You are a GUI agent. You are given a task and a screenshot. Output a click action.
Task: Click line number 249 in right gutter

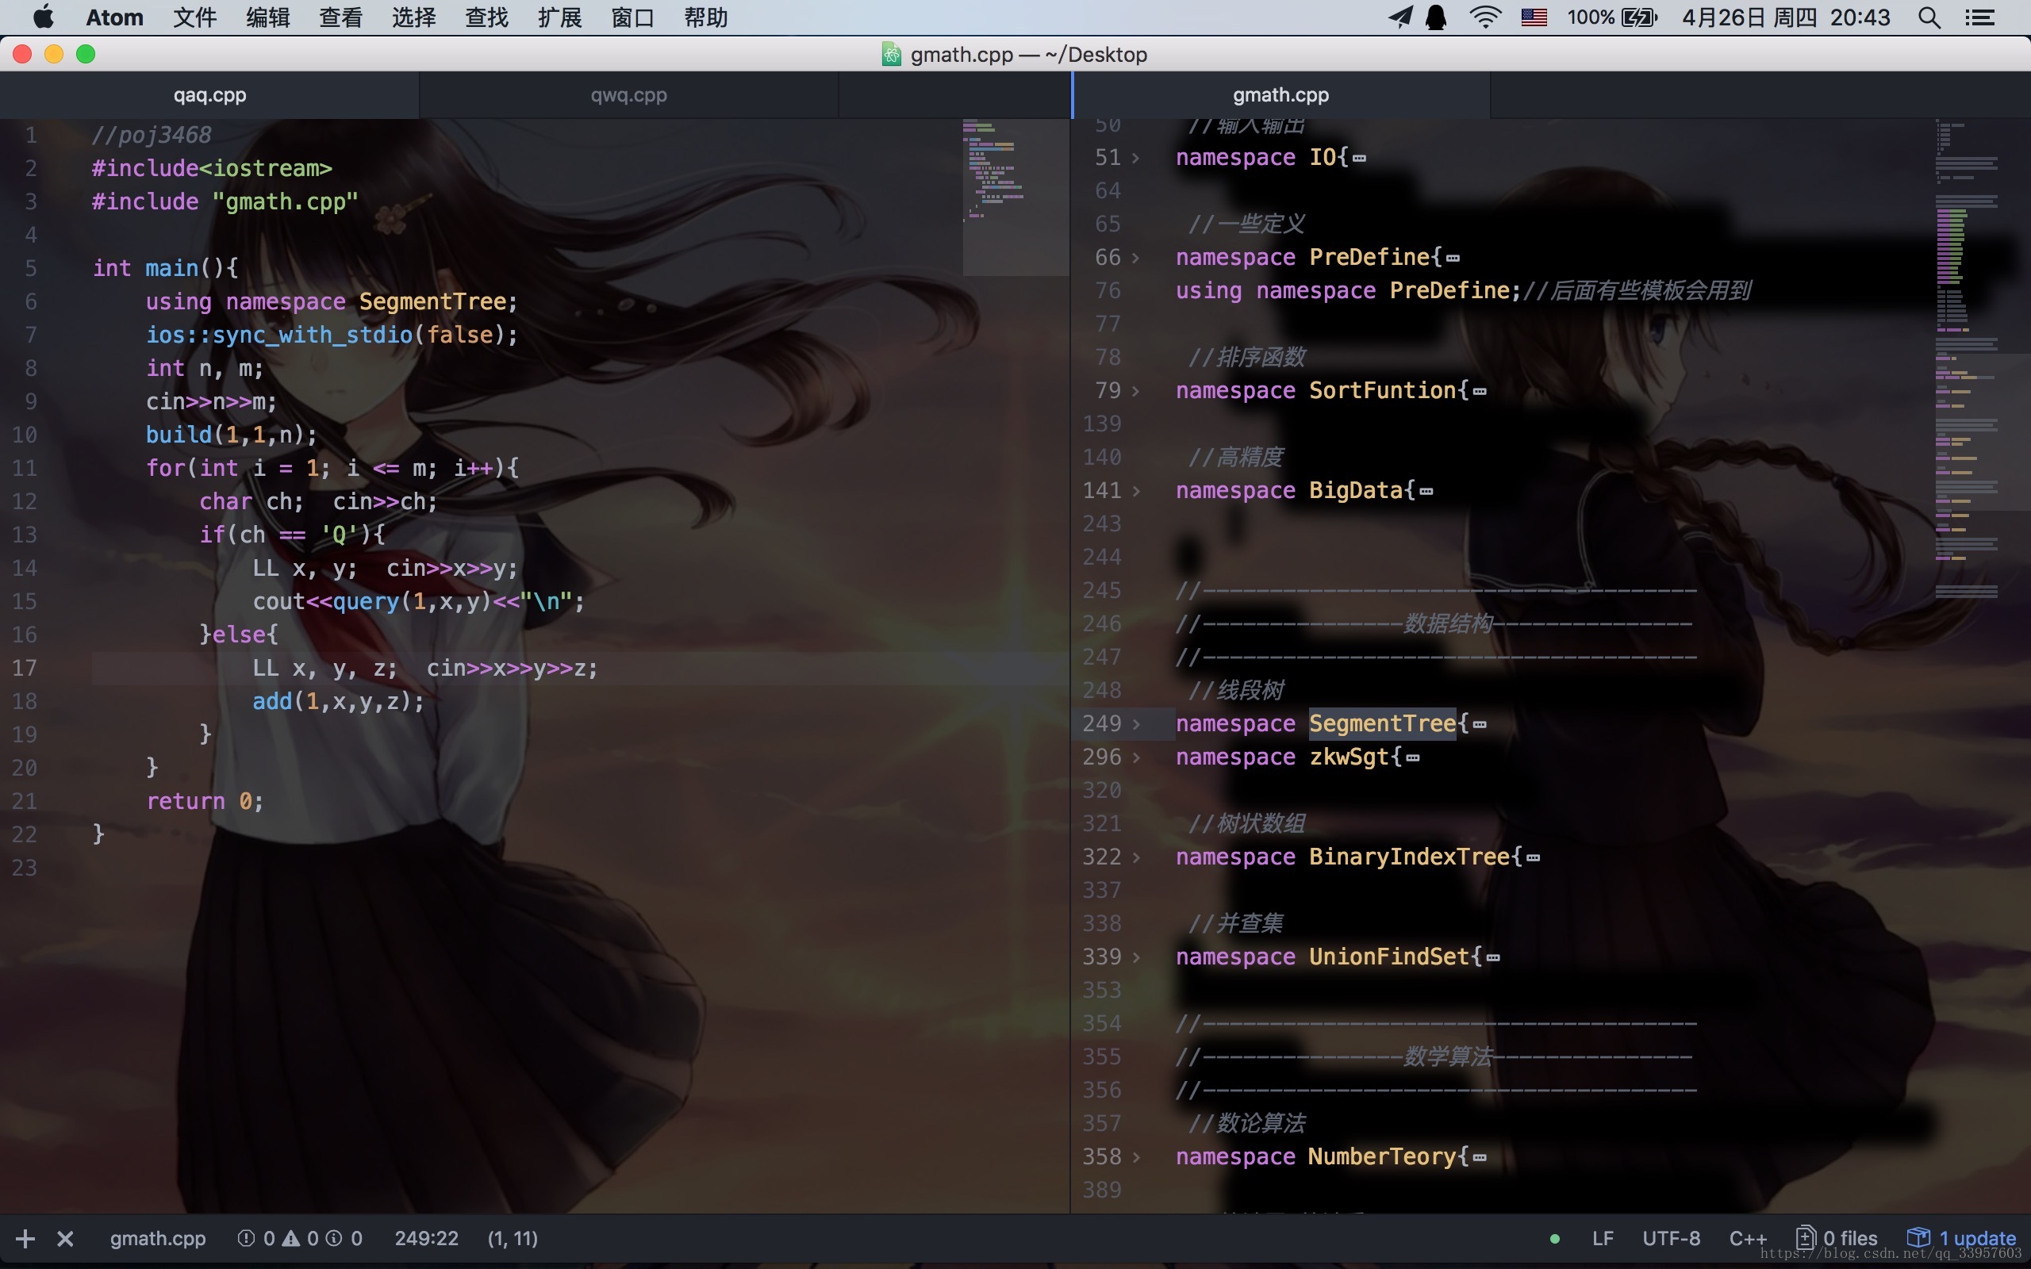tap(1101, 724)
